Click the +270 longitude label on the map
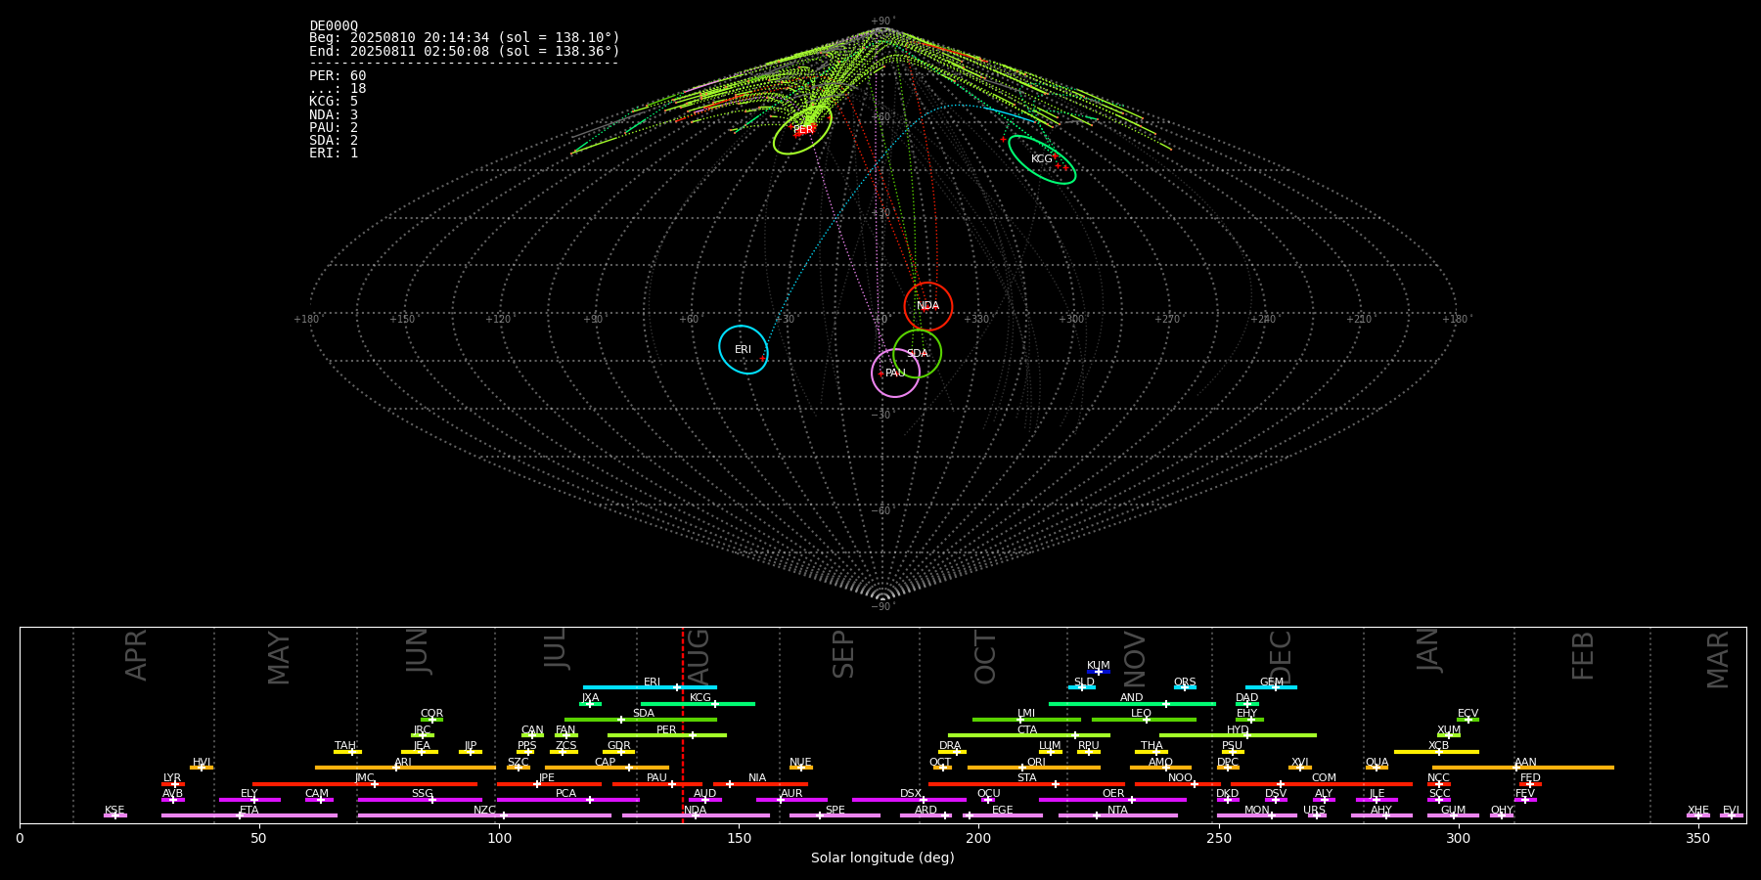 pos(1167,319)
